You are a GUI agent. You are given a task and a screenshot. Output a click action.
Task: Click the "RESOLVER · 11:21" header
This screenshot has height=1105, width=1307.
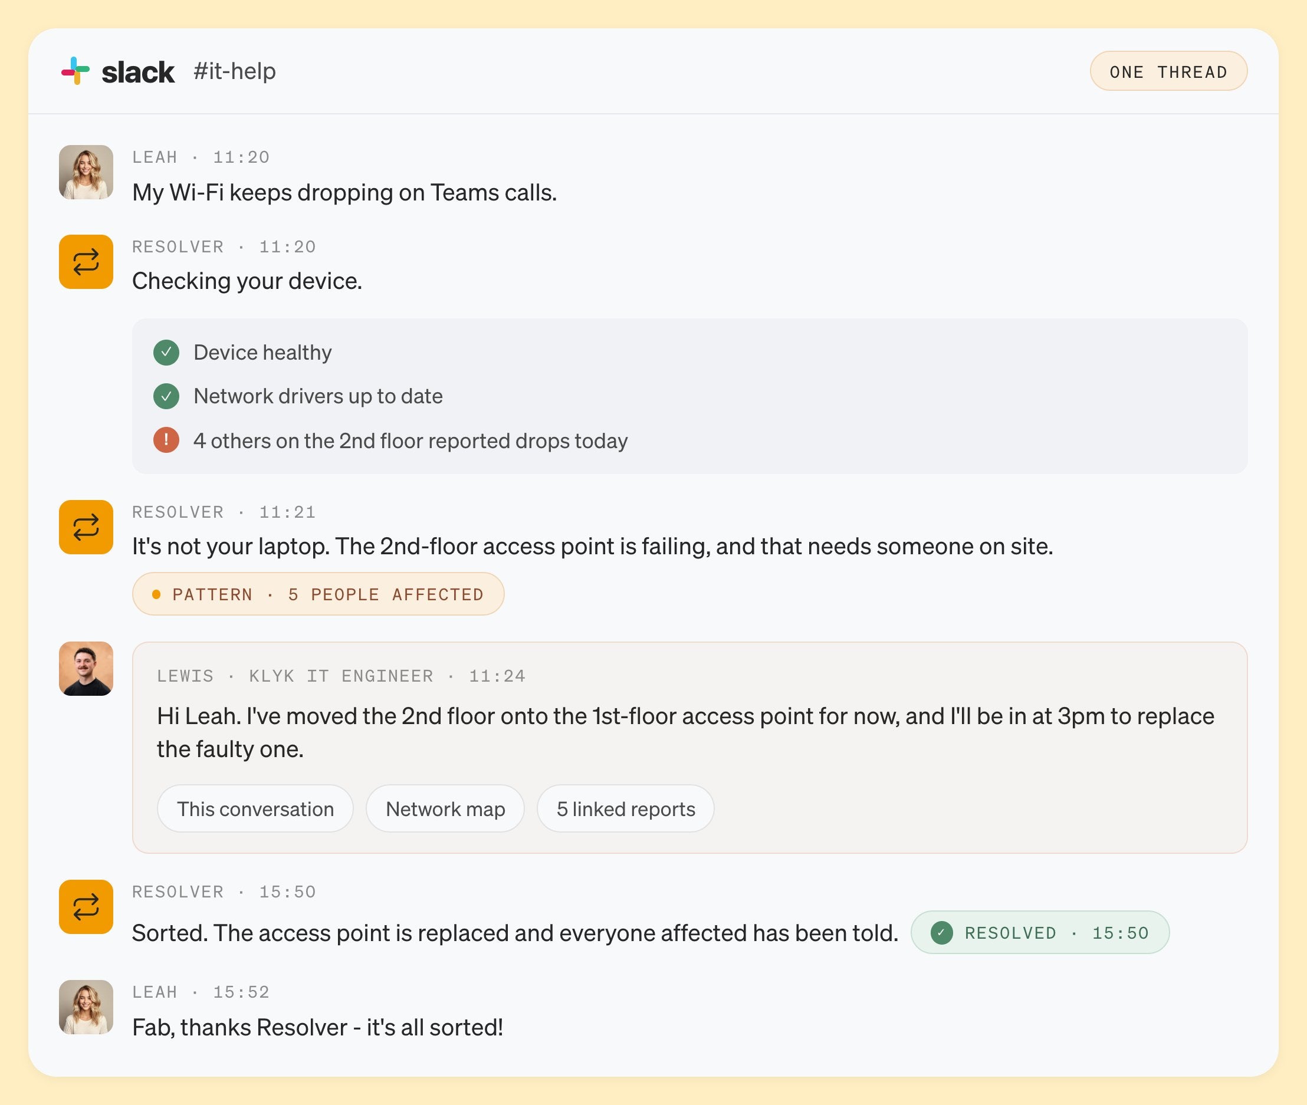coord(224,512)
